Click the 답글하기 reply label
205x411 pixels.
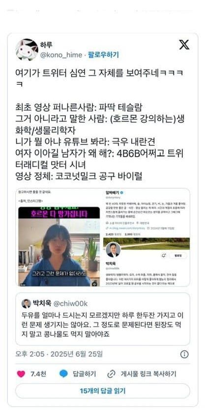pyautogui.click(x=84, y=374)
